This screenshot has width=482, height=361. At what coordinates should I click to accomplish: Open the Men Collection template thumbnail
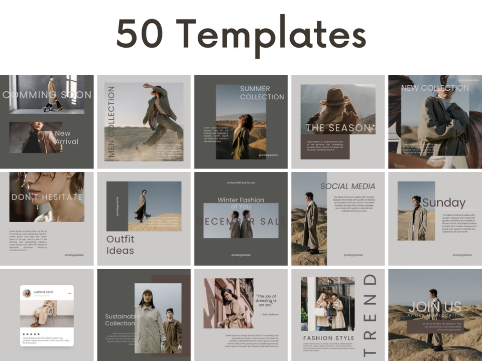tap(144, 122)
